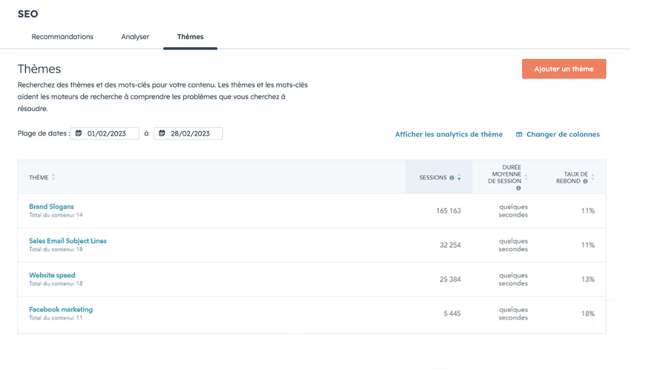Viewport: 649px width, 383px height.
Task: Click the Ajouter un thème button
Action: pyautogui.click(x=564, y=69)
